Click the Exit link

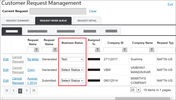pos(170,4)
